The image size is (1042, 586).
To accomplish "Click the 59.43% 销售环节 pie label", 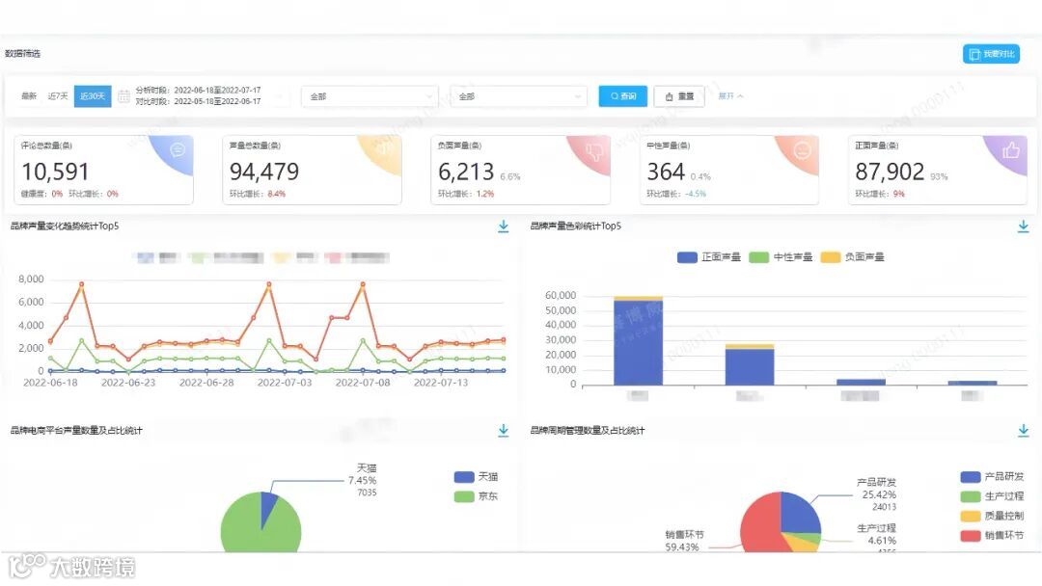I will pos(682,546).
